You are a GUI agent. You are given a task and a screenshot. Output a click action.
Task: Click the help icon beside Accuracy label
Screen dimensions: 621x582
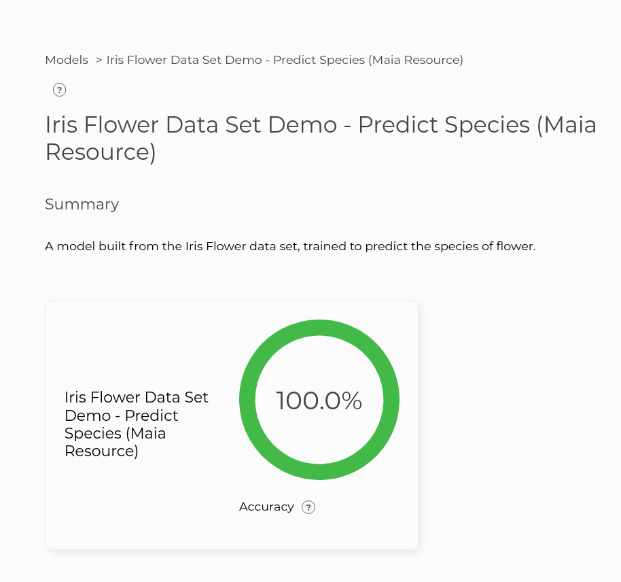pyautogui.click(x=308, y=507)
